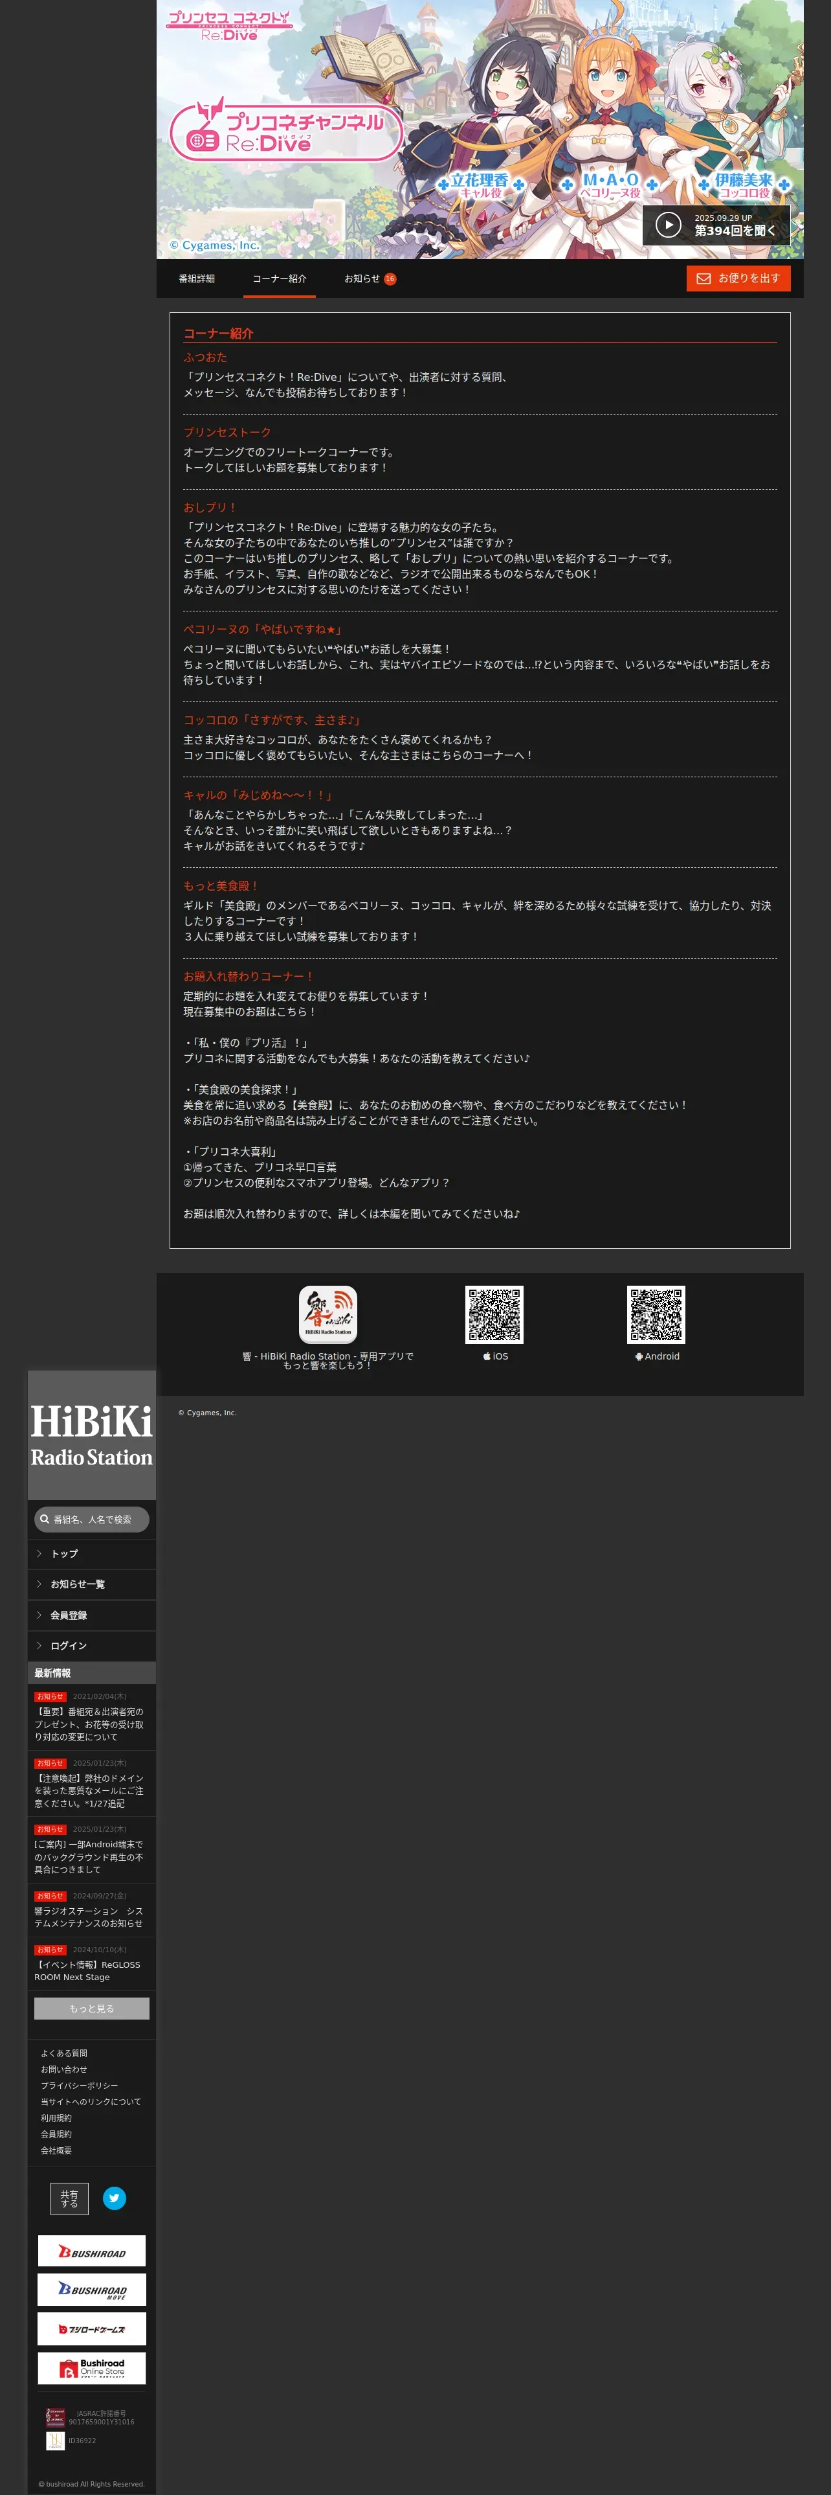Image resolution: width=831 pixels, height=2495 pixels.
Task: Click the おしプリ！ corner heading
Action: (210, 508)
